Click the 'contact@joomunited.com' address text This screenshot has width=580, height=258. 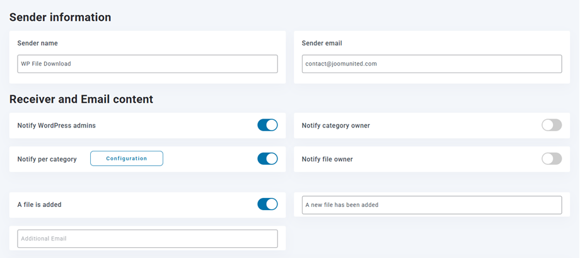pyautogui.click(x=341, y=64)
